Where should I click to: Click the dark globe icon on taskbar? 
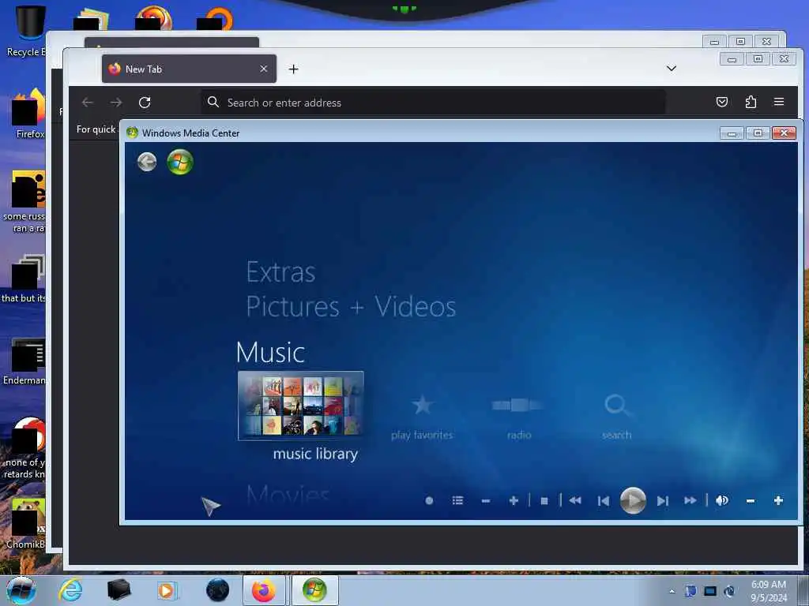tap(218, 590)
